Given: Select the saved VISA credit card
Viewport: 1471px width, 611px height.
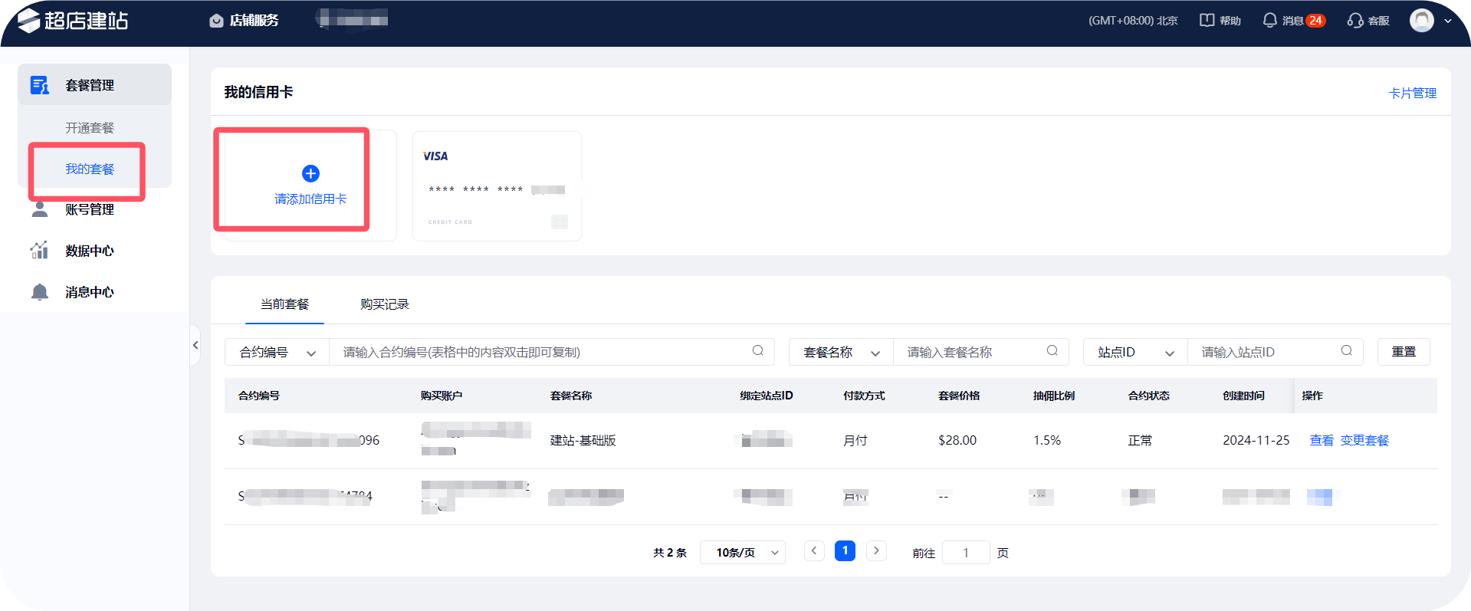Looking at the screenshot, I should (497, 186).
